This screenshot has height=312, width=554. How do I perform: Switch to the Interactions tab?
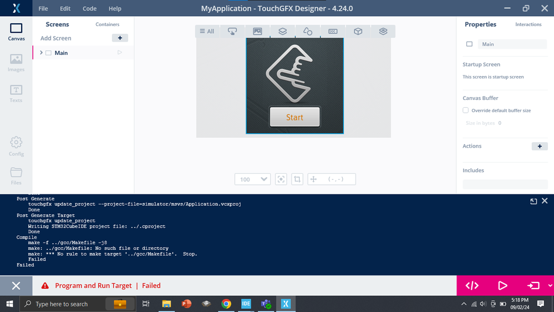tap(528, 24)
